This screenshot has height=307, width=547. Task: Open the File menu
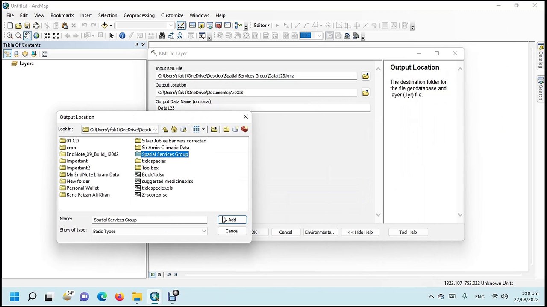point(10,15)
